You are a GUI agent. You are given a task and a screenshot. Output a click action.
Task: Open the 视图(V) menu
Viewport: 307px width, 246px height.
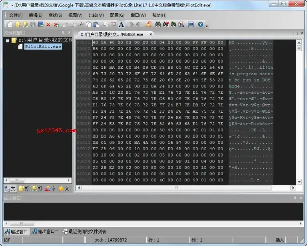click(75, 15)
